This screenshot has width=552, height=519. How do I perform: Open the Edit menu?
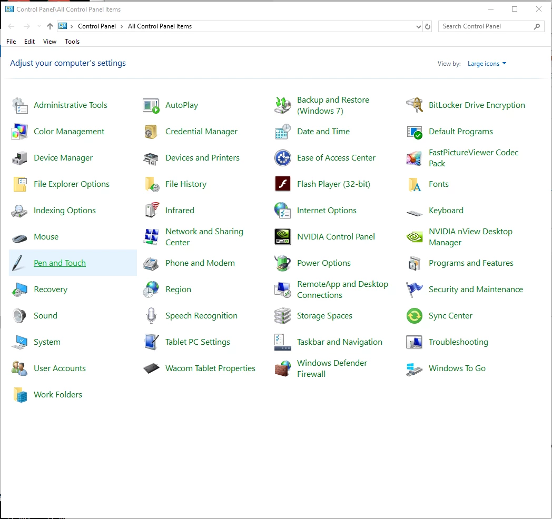coord(29,42)
